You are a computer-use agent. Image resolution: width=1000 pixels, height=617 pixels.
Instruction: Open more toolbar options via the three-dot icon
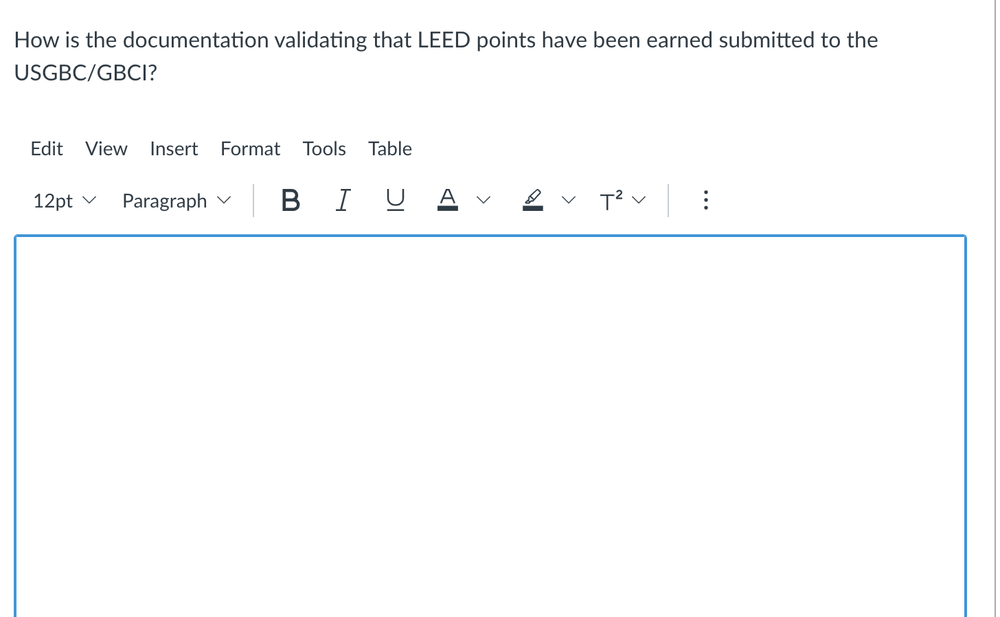[705, 200]
